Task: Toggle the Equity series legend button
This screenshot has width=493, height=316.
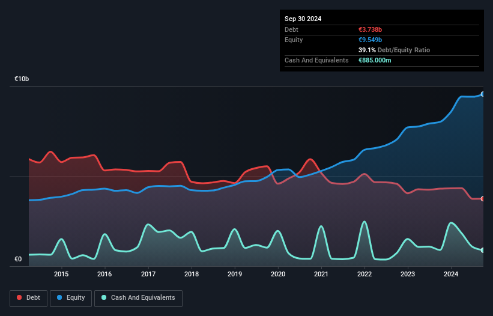Action: (71, 298)
